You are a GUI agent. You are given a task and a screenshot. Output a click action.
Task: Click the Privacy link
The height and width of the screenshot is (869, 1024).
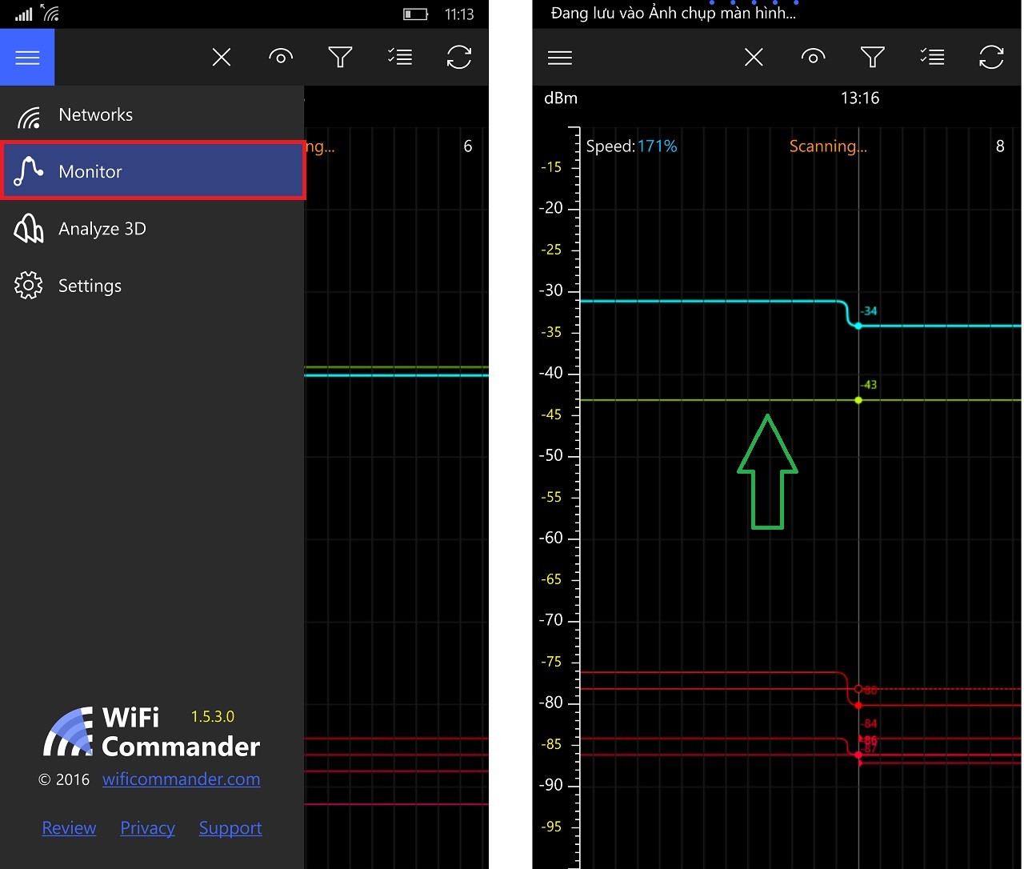(147, 828)
